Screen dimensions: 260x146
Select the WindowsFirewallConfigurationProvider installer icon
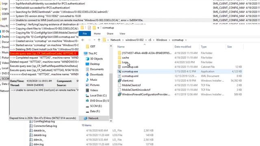(x=119, y=94)
